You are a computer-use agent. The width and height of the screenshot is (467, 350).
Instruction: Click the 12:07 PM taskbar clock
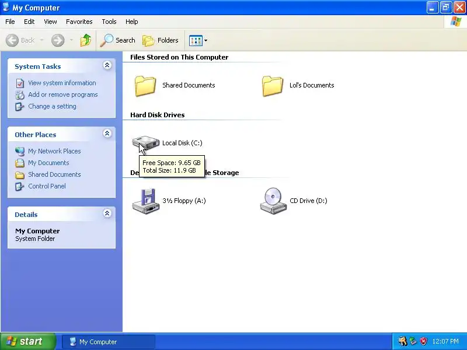(445, 341)
